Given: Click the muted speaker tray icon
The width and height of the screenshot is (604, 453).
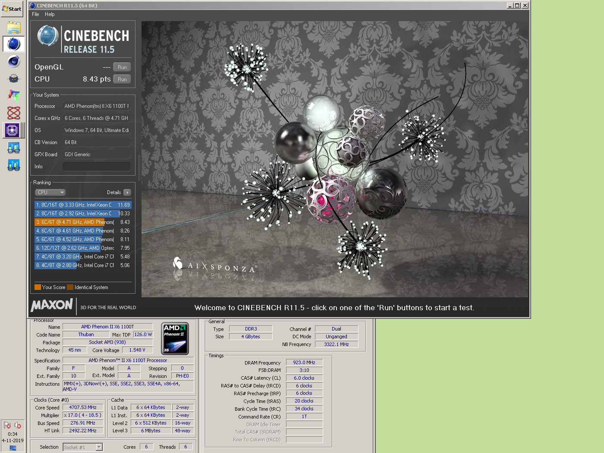Looking at the screenshot, I should click(x=18, y=425).
